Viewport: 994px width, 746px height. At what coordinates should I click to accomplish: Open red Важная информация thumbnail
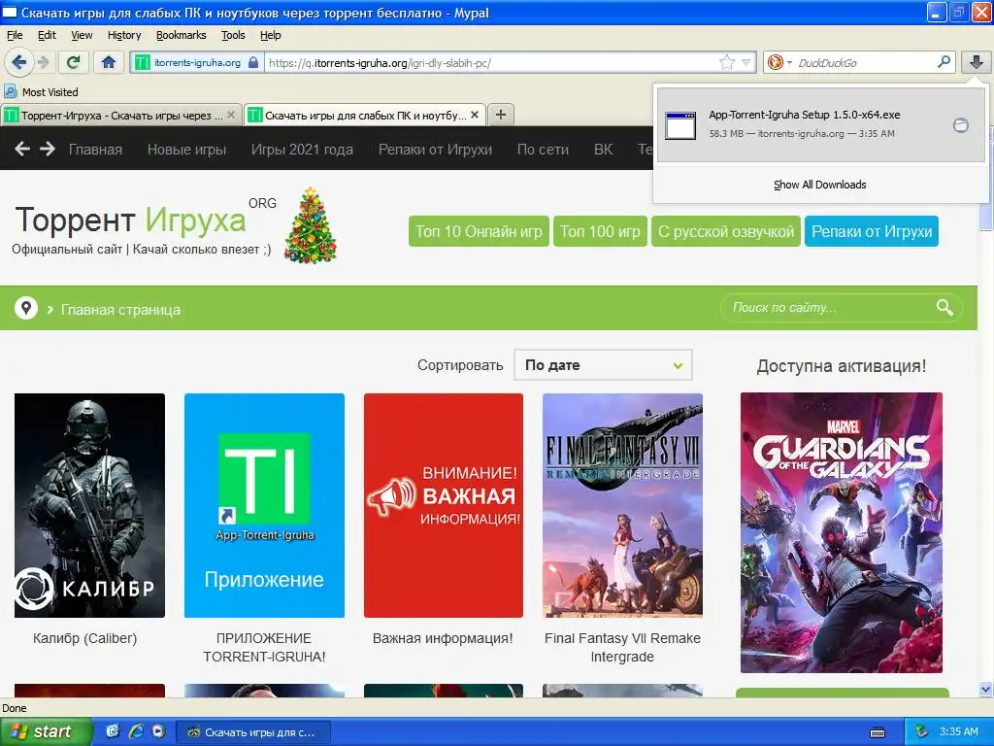pyautogui.click(x=444, y=505)
